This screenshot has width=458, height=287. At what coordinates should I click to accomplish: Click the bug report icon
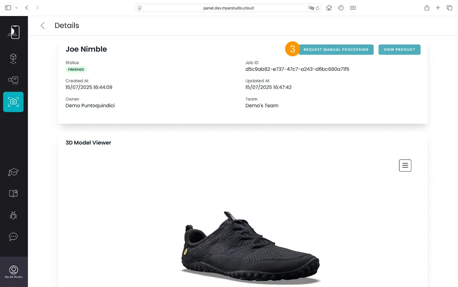tap(13, 215)
